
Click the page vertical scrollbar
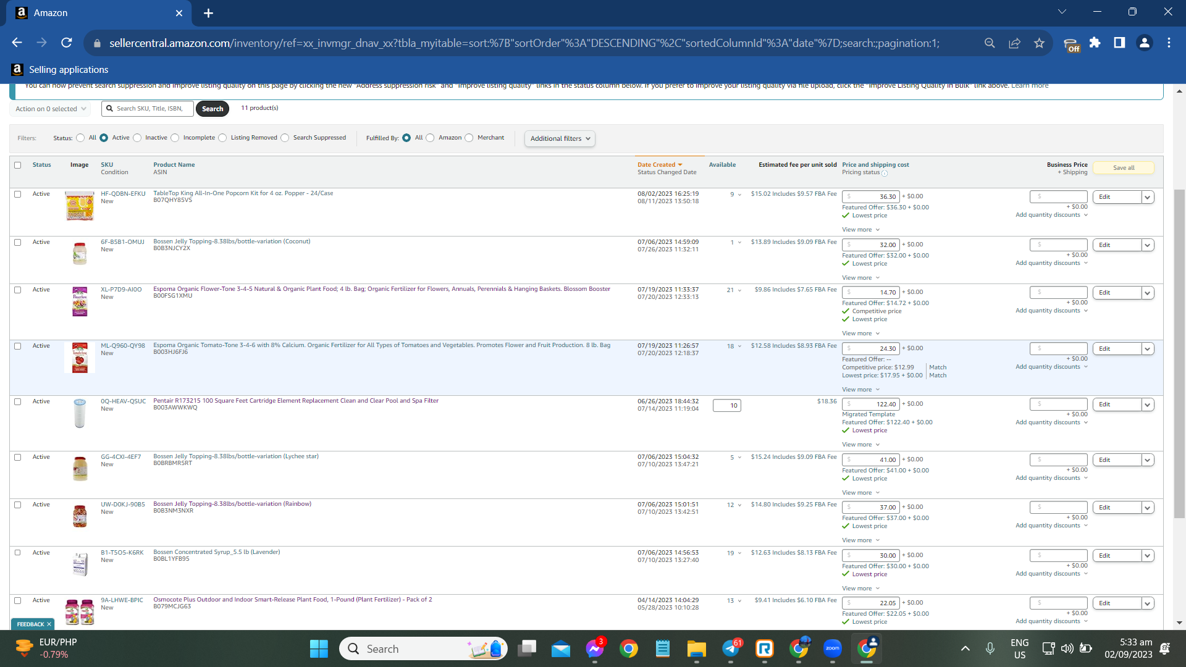1179,354
